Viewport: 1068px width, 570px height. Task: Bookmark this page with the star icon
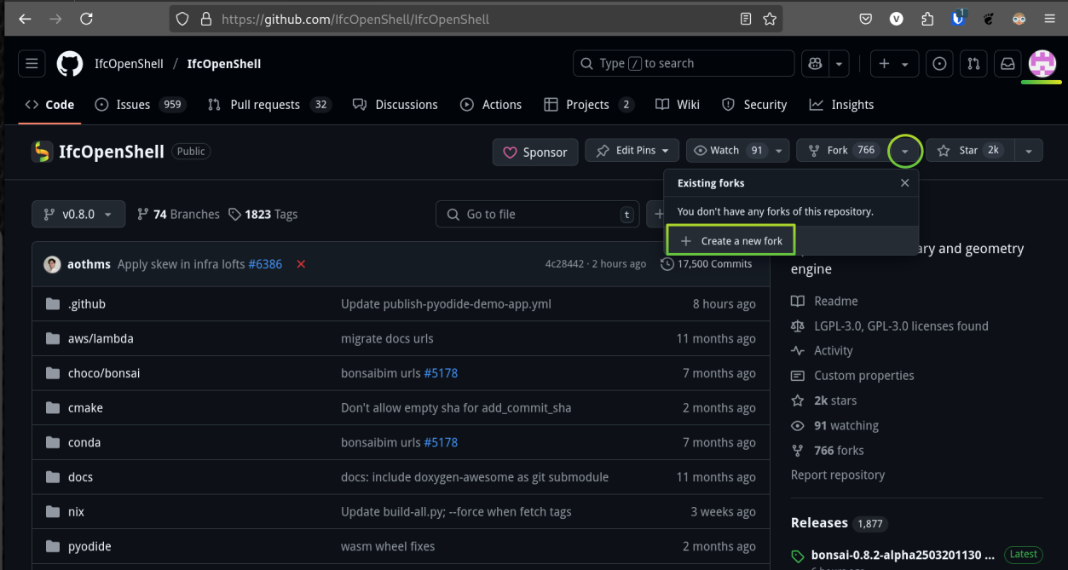pyautogui.click(x=770, y=19)
